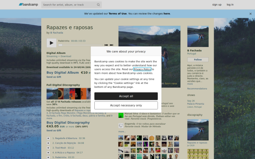Screen dimensions: 255x159
Task: Open the diogomda supporter name
Action: (x=130, y=124)
